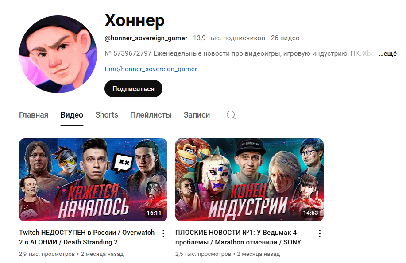The height and width of the screenshot is (263, 406).
Task: Click the ПЛОСКИЕ НОВОСТИ №1 video title
Action: tap(240, 237)
